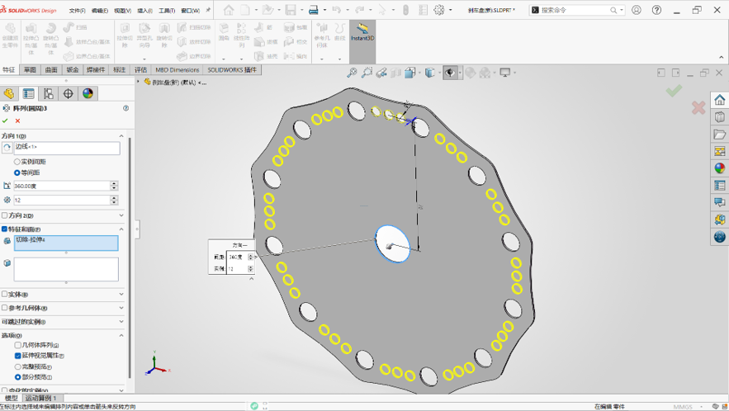Expand the 实体 section chevron
This screenshot has width=729, height=411.
tap(121, 295)
